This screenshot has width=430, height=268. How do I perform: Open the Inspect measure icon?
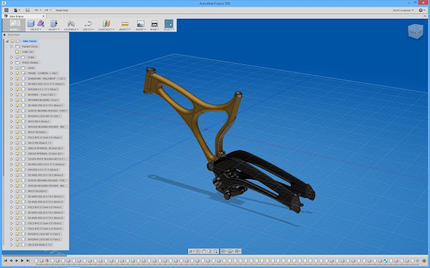pyautogui.click(x=125, y=23)
